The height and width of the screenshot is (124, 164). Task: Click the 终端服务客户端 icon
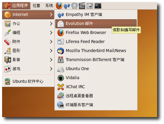coord(61,105)
